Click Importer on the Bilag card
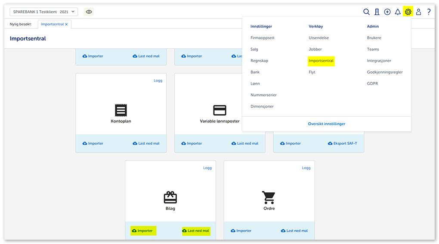This screenshot has width=439, height=244. pos(142,231)
